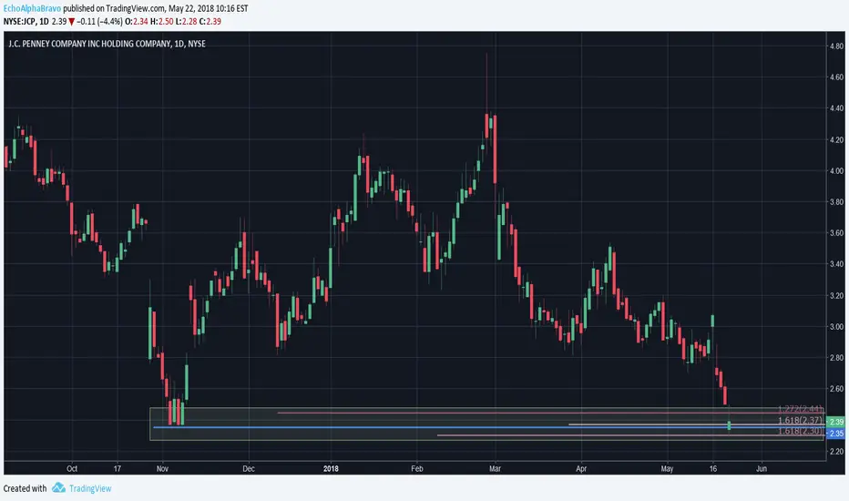Click the low value L:2.28
The image size is (849, 501).
click(x=186, y=22)
